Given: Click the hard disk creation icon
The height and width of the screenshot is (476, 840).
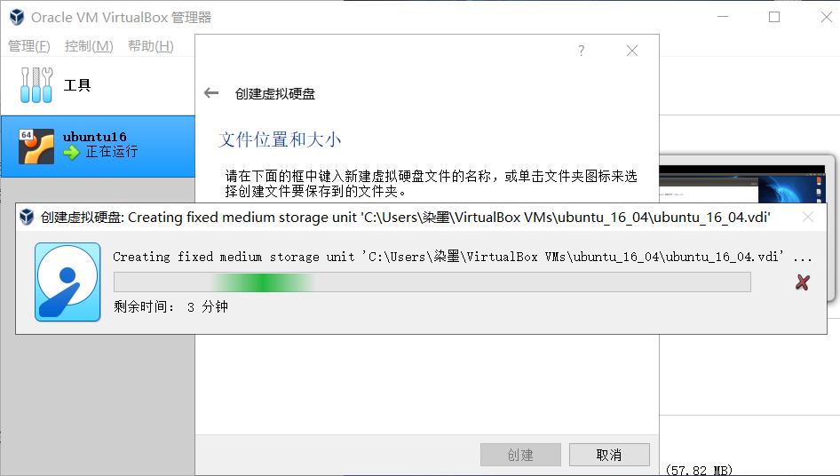Looking at the screenshot, I should coord(67,282).
